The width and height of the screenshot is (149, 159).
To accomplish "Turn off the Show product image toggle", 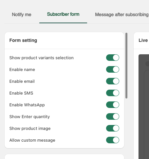I will coord(113,128).
